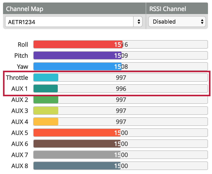
Task: Click the blue Yaw channel bar
Action: point(77,67)
